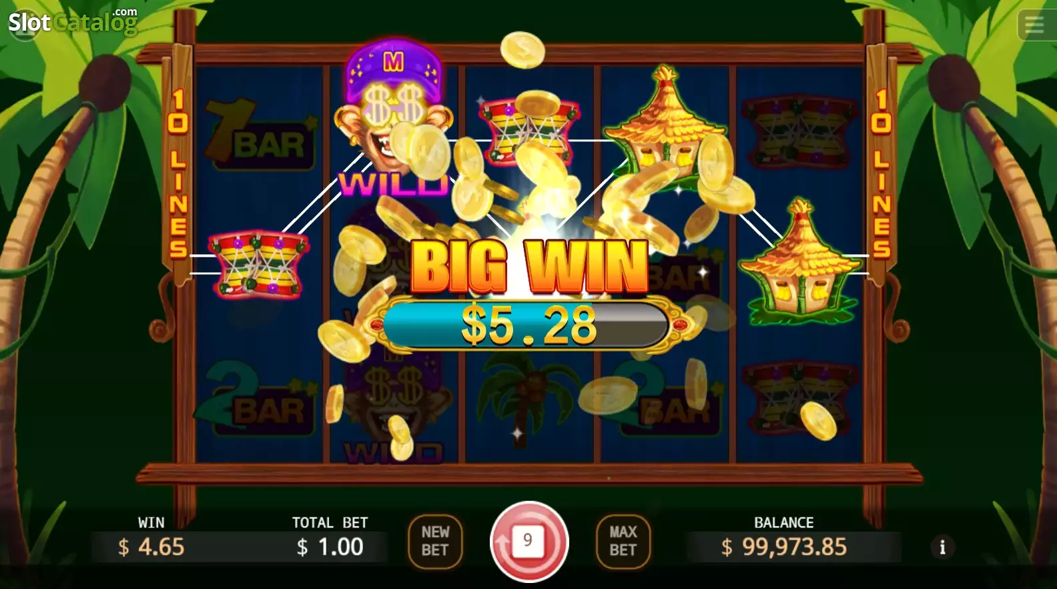This screenshot has width=1057, height=589.
Task: Click the TOTAL BET $1.00 field
Action: (x=330, y=539)
